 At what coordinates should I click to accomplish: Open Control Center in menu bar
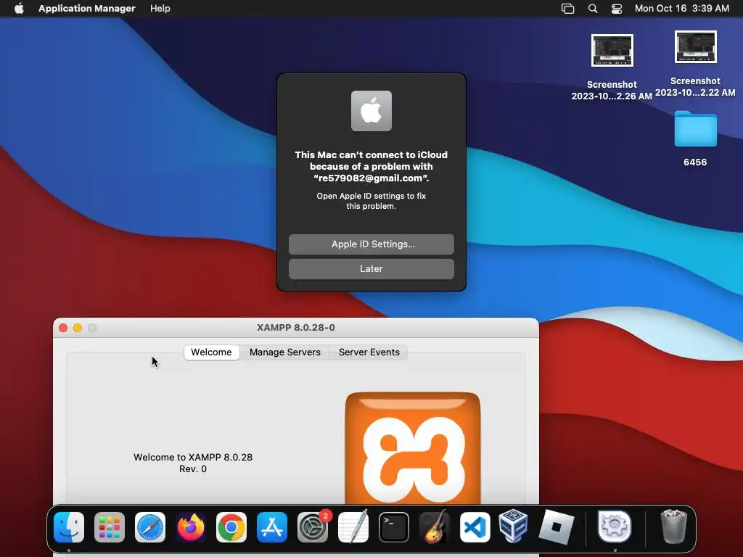tap(617, 9)
